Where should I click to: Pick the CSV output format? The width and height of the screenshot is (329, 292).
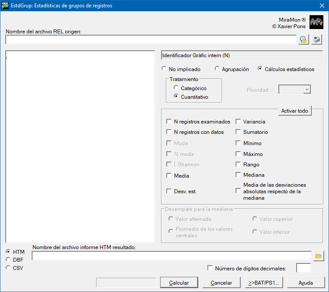point(8,268)
